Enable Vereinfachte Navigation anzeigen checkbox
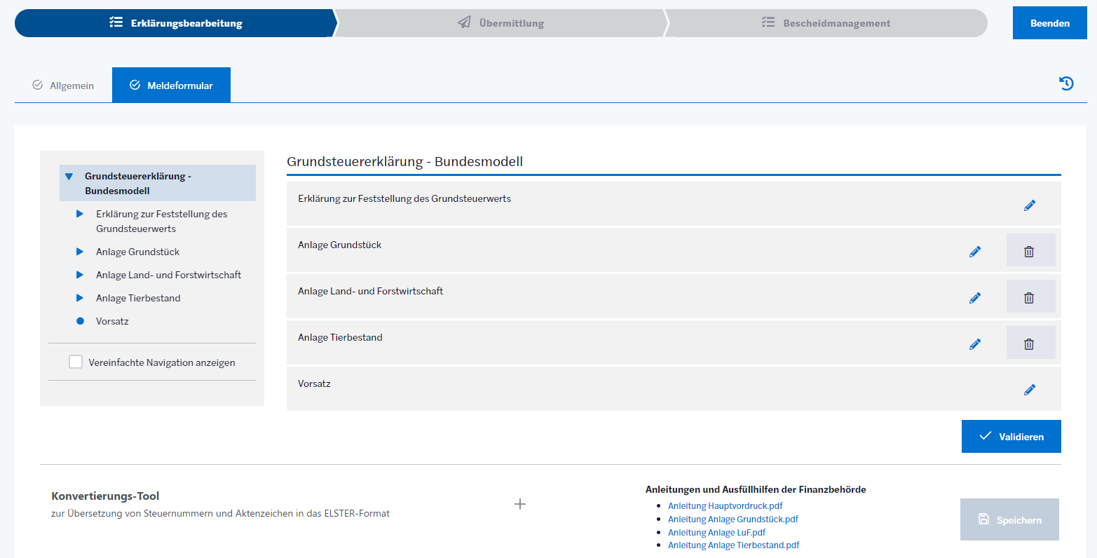 [x=76, y=362]
